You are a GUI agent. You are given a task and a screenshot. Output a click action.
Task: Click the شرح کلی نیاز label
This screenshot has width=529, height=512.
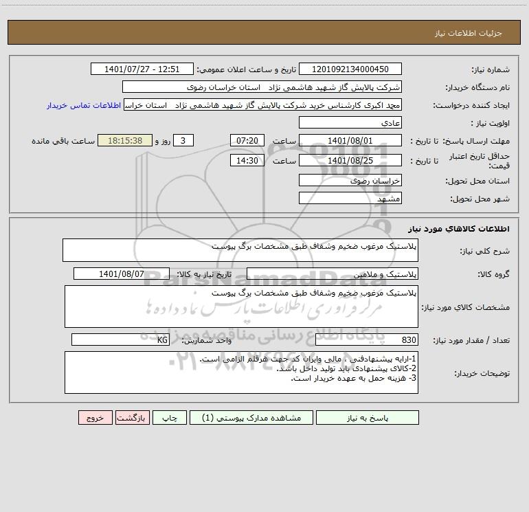[x=485, y=251]
